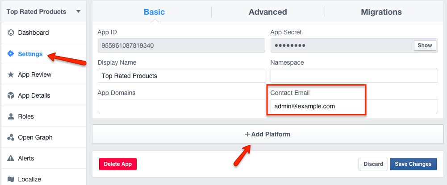This screenshot has width=447, height=185.
Task: Focus the Display Name text field
Action: point(181,76)
